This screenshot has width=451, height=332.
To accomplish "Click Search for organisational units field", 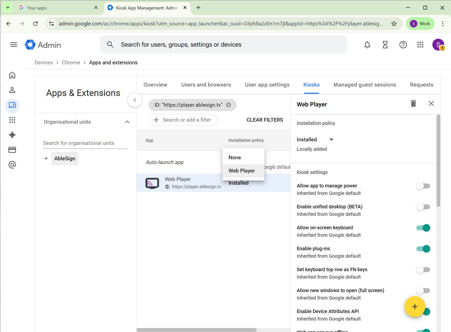I will point(85,143).
